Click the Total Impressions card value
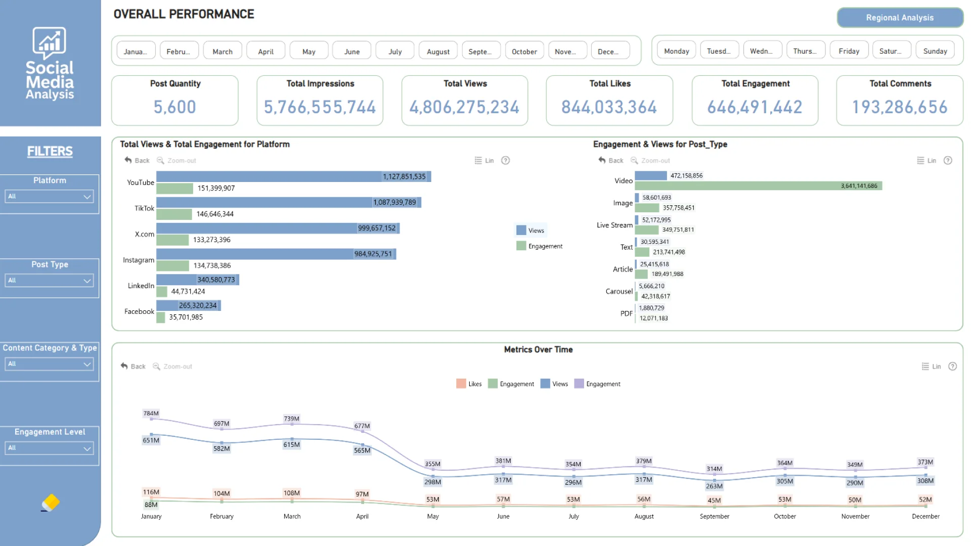Image resolution: width=971 pixels, height=546 pixels. 320,107
